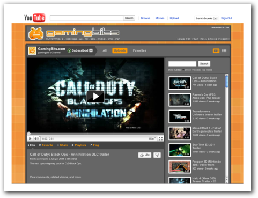Screen dimensions: 258x198
Task: Add video to Playlists
Action: (79, 145)
